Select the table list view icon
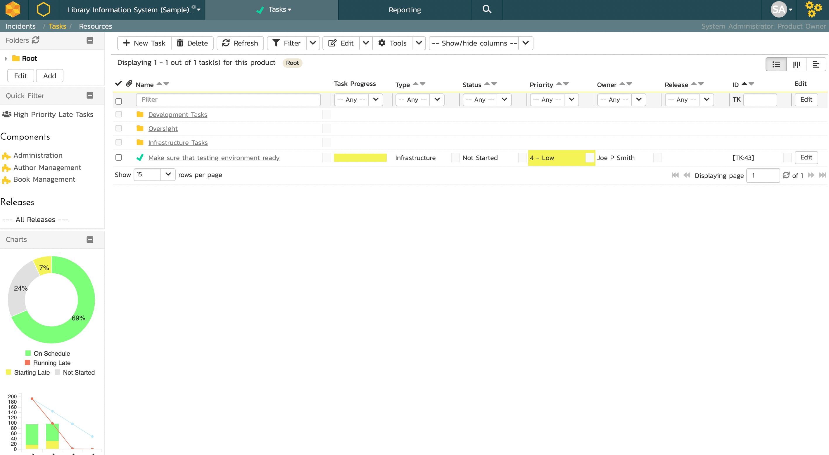829x455 pixels. click(x=776, y=64)
